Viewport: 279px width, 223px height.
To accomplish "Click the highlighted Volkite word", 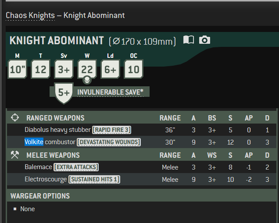I will [34, 142].
